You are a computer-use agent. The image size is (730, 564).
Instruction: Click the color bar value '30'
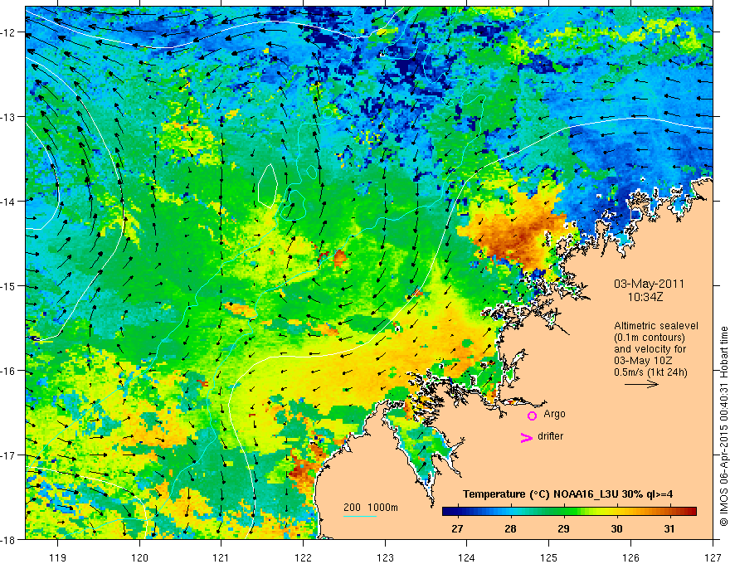click(616, 528)
